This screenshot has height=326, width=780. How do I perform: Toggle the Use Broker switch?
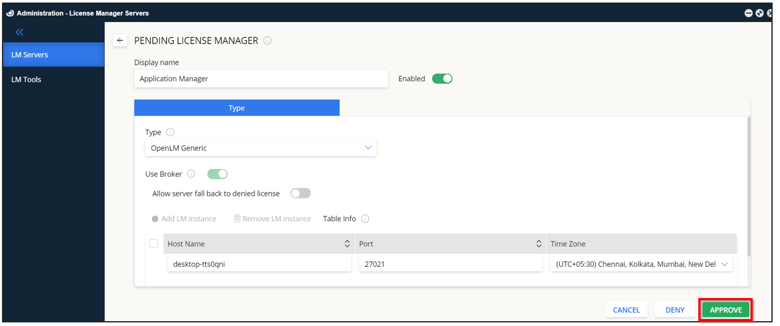click(218, 174)
